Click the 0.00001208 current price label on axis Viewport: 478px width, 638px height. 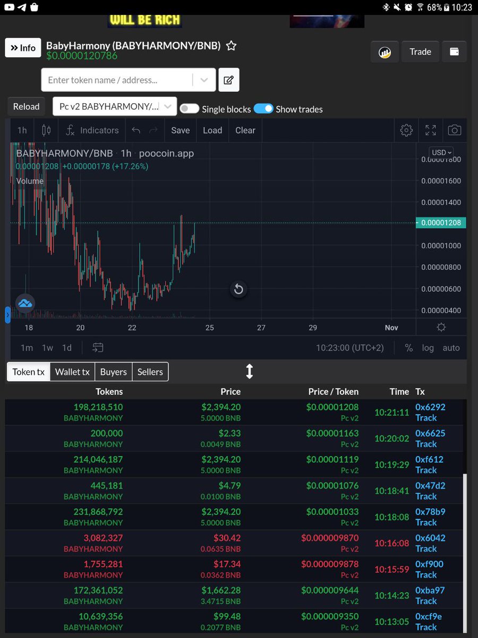click(442, 223)
